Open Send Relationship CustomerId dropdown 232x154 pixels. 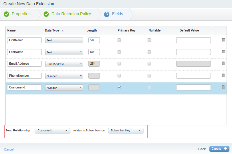pos(52,131)
